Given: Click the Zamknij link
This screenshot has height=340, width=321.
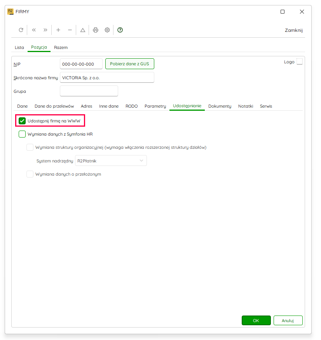Looking at the screenshot, I should click(x=294, y=30).
